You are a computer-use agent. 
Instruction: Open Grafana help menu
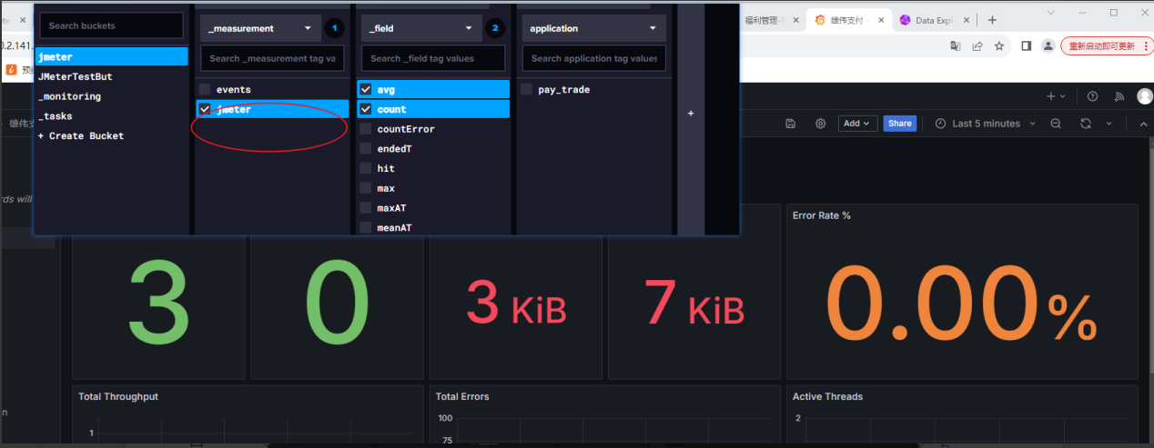[x=1093, y=96]
